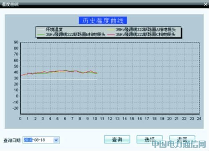Click the 环境温度 legend label
The width and height of the screenshot is (209, 151).
[54, 30]
